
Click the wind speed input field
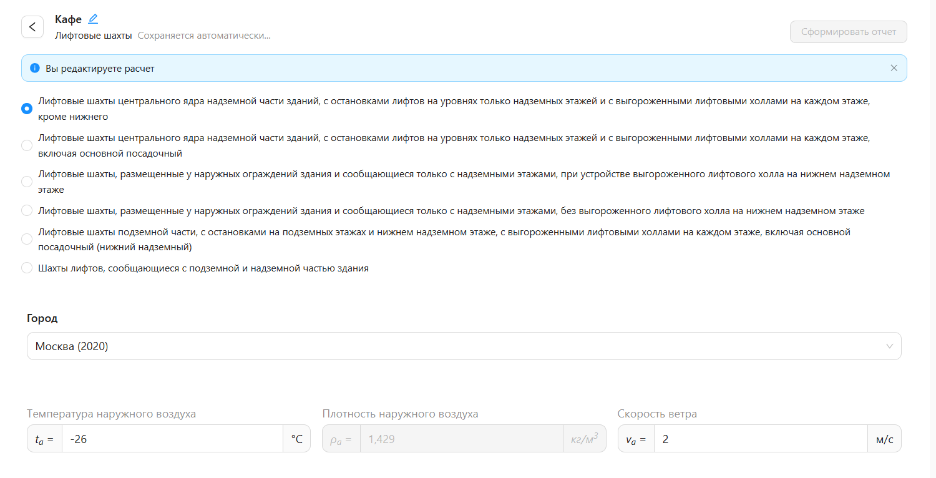[x=759, y=439]
